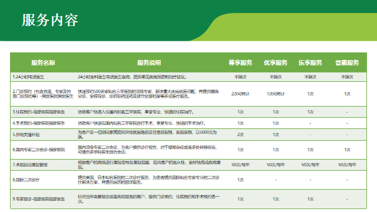Click the 2次可转让 cell in 门诊预约 row

[240, 94]
